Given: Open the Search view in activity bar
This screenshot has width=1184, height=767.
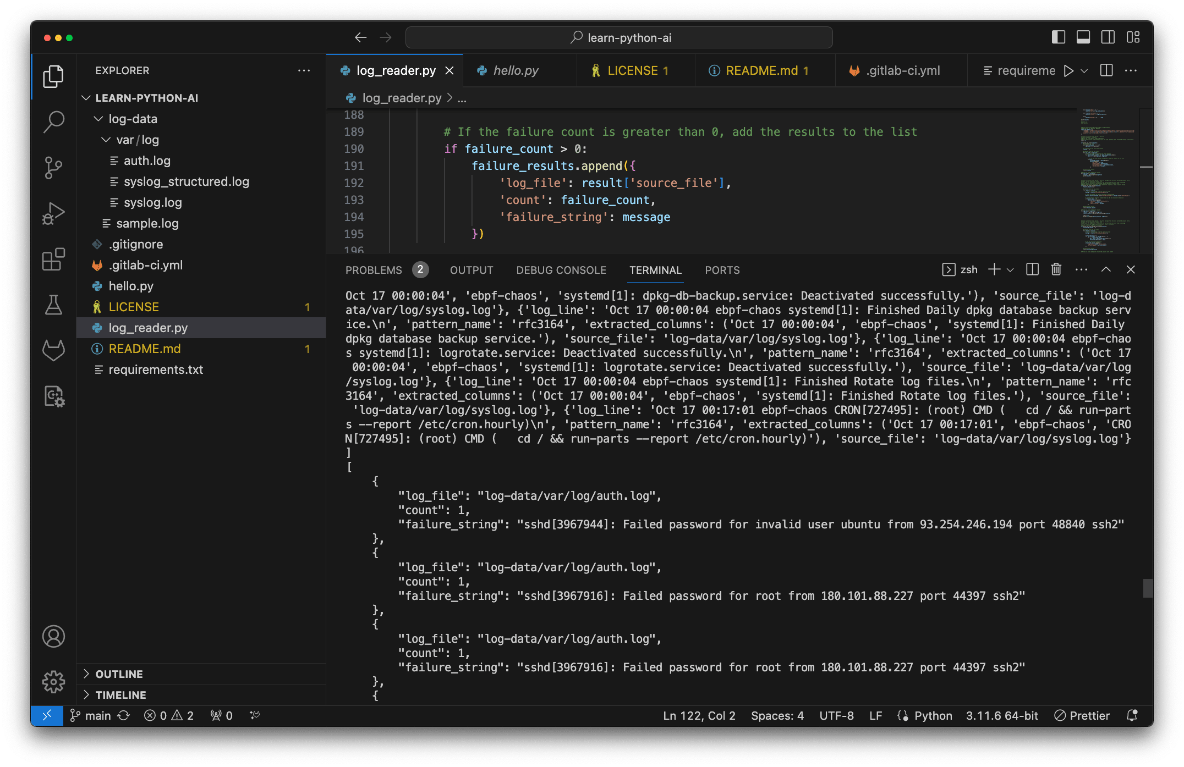Looking at the screenshot, I should (x=53, y=122).
